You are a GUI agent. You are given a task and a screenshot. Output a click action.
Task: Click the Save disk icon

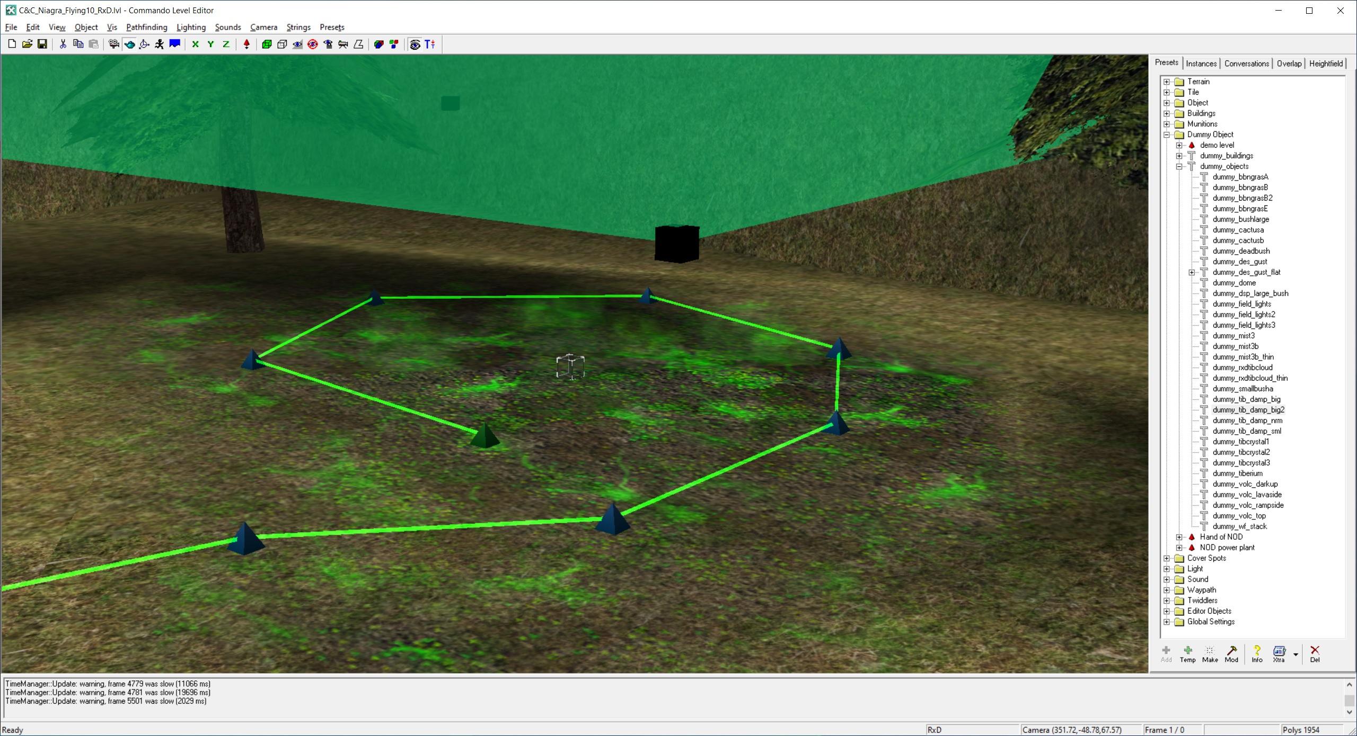pyautogui.click(x=42, y=44)
